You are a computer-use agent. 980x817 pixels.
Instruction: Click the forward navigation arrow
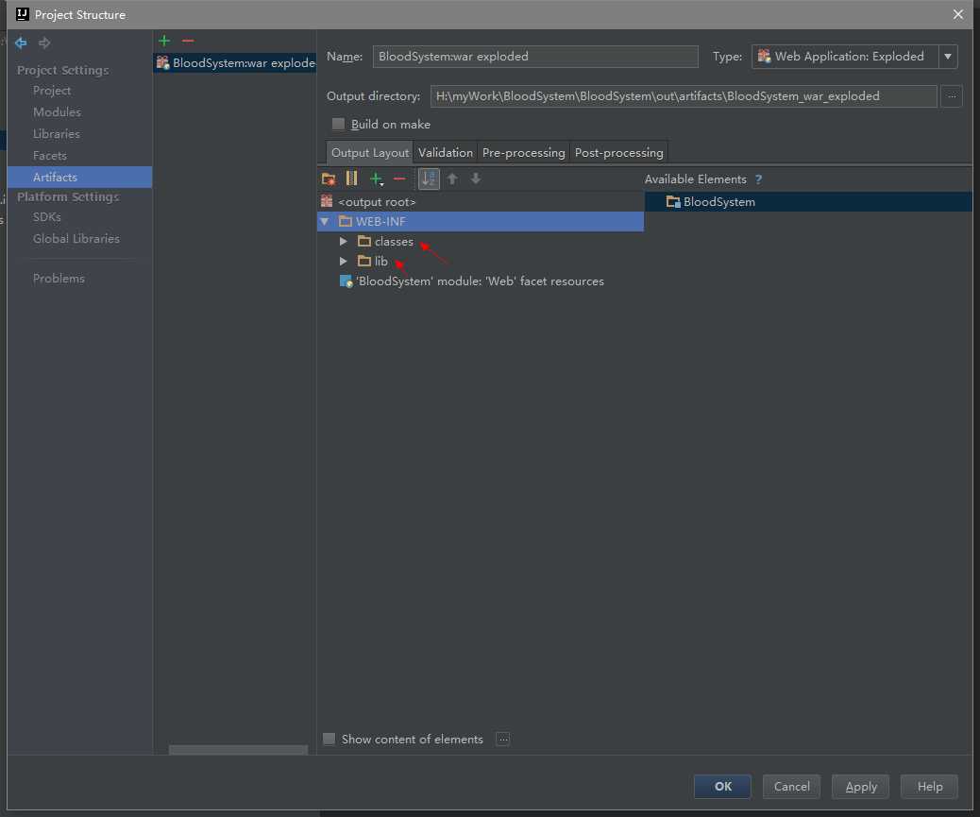coord(44,43)
